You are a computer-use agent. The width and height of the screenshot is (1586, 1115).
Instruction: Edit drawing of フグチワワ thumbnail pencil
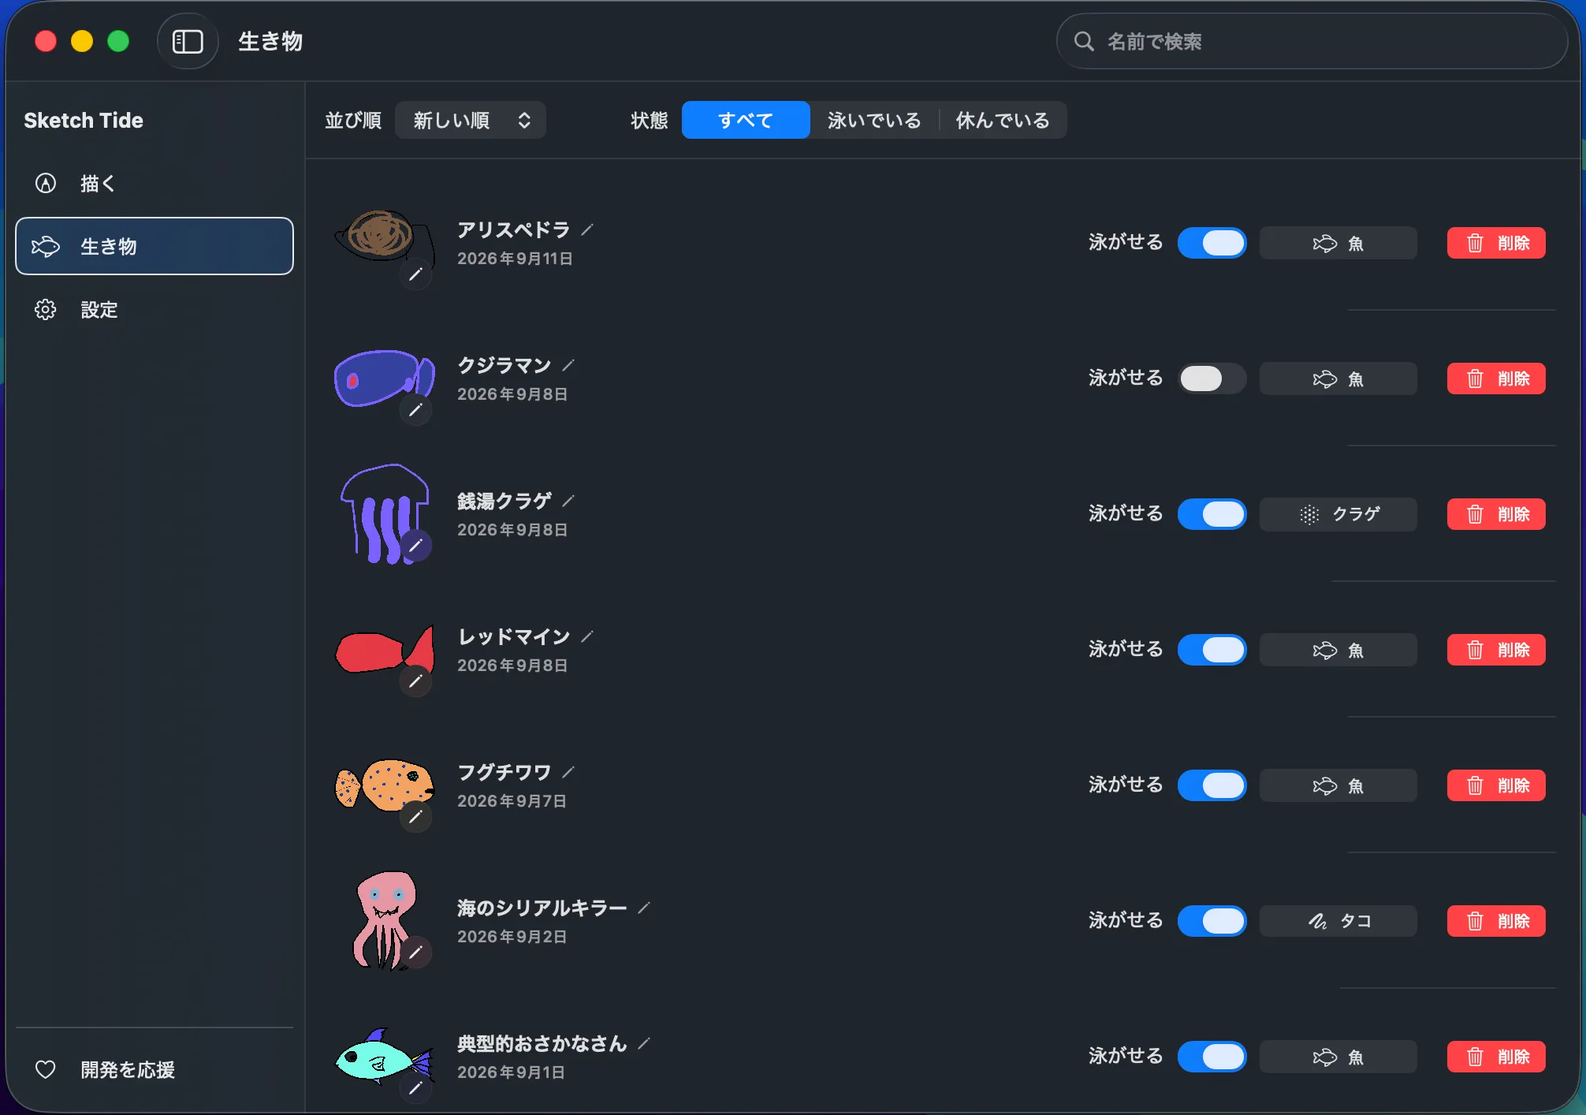click(415, 817)
